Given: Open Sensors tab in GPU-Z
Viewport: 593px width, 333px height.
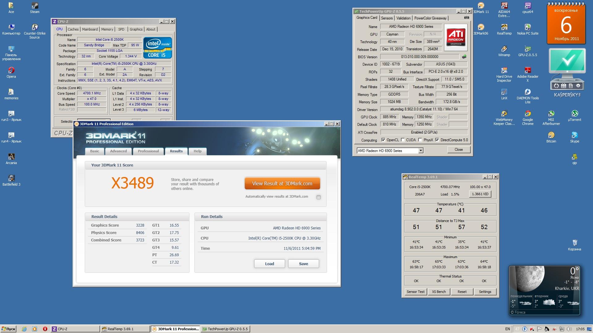Looking at the screenshot, I should click(x=387, y=18).
